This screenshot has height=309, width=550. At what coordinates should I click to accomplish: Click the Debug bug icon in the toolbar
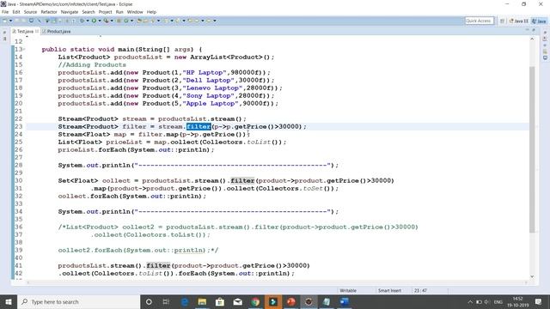82,21
